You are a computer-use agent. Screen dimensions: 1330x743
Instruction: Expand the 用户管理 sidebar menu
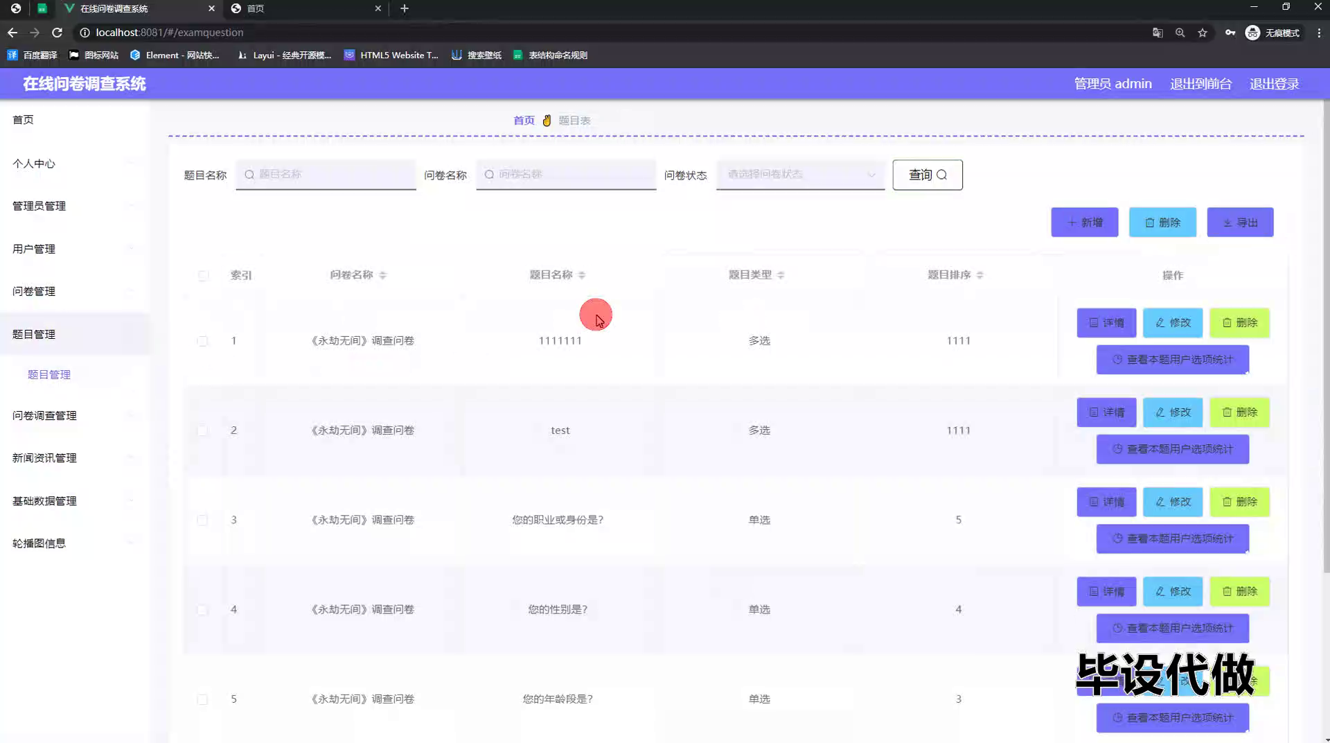74,249
